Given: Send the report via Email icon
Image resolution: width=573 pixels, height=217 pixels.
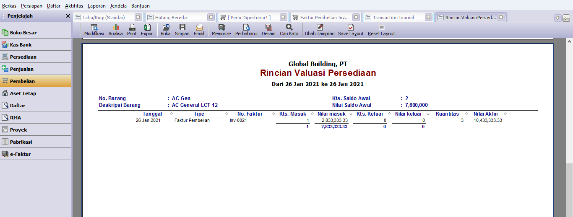Looking at the screenshot, I should pyautogui.click(x=199, y=30).
